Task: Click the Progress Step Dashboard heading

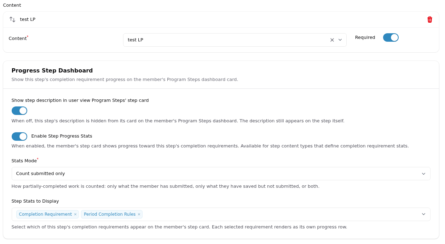Action: click(x=52, y=70)
